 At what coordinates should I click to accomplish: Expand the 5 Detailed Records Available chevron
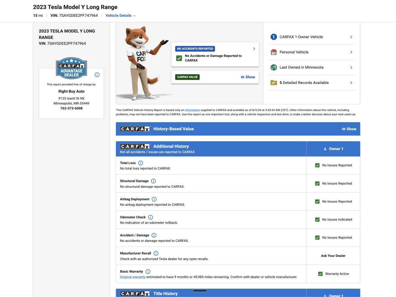(351, 83)
